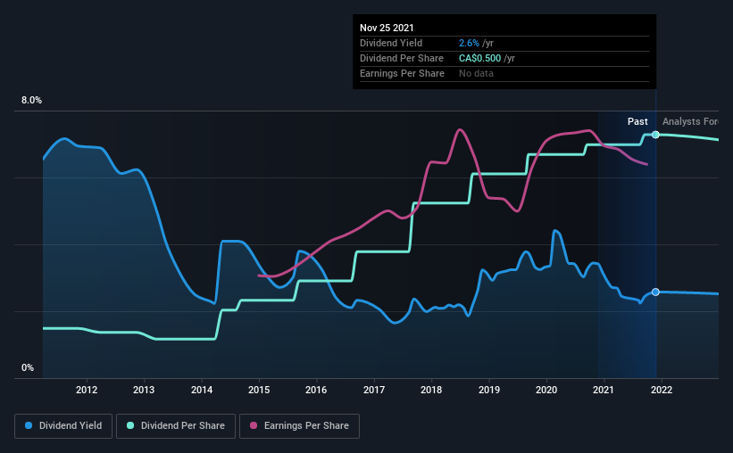Click the 2.6% dividend yield value in tooltip
Screen dimensions: 733x453
(x=469, y=43)
